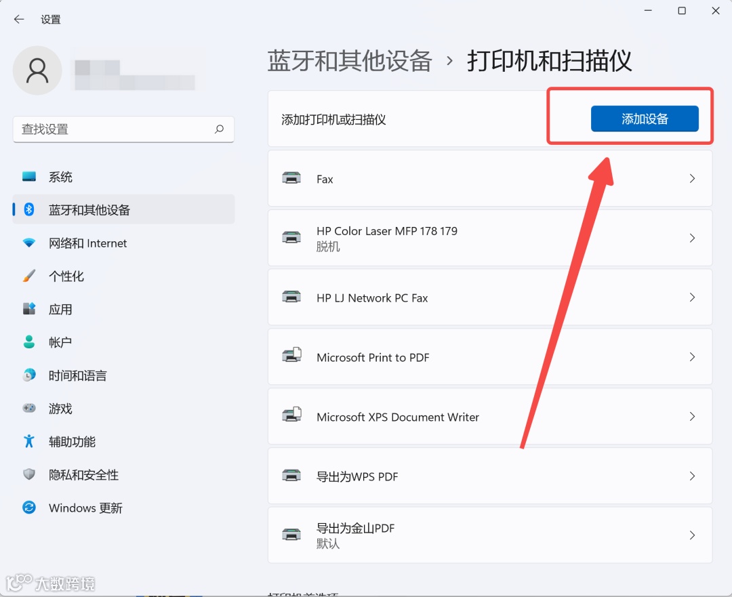The width and height of the screenshot is (732, 597).
Task: Maximize the 设置 window
Action: (682, 10)
